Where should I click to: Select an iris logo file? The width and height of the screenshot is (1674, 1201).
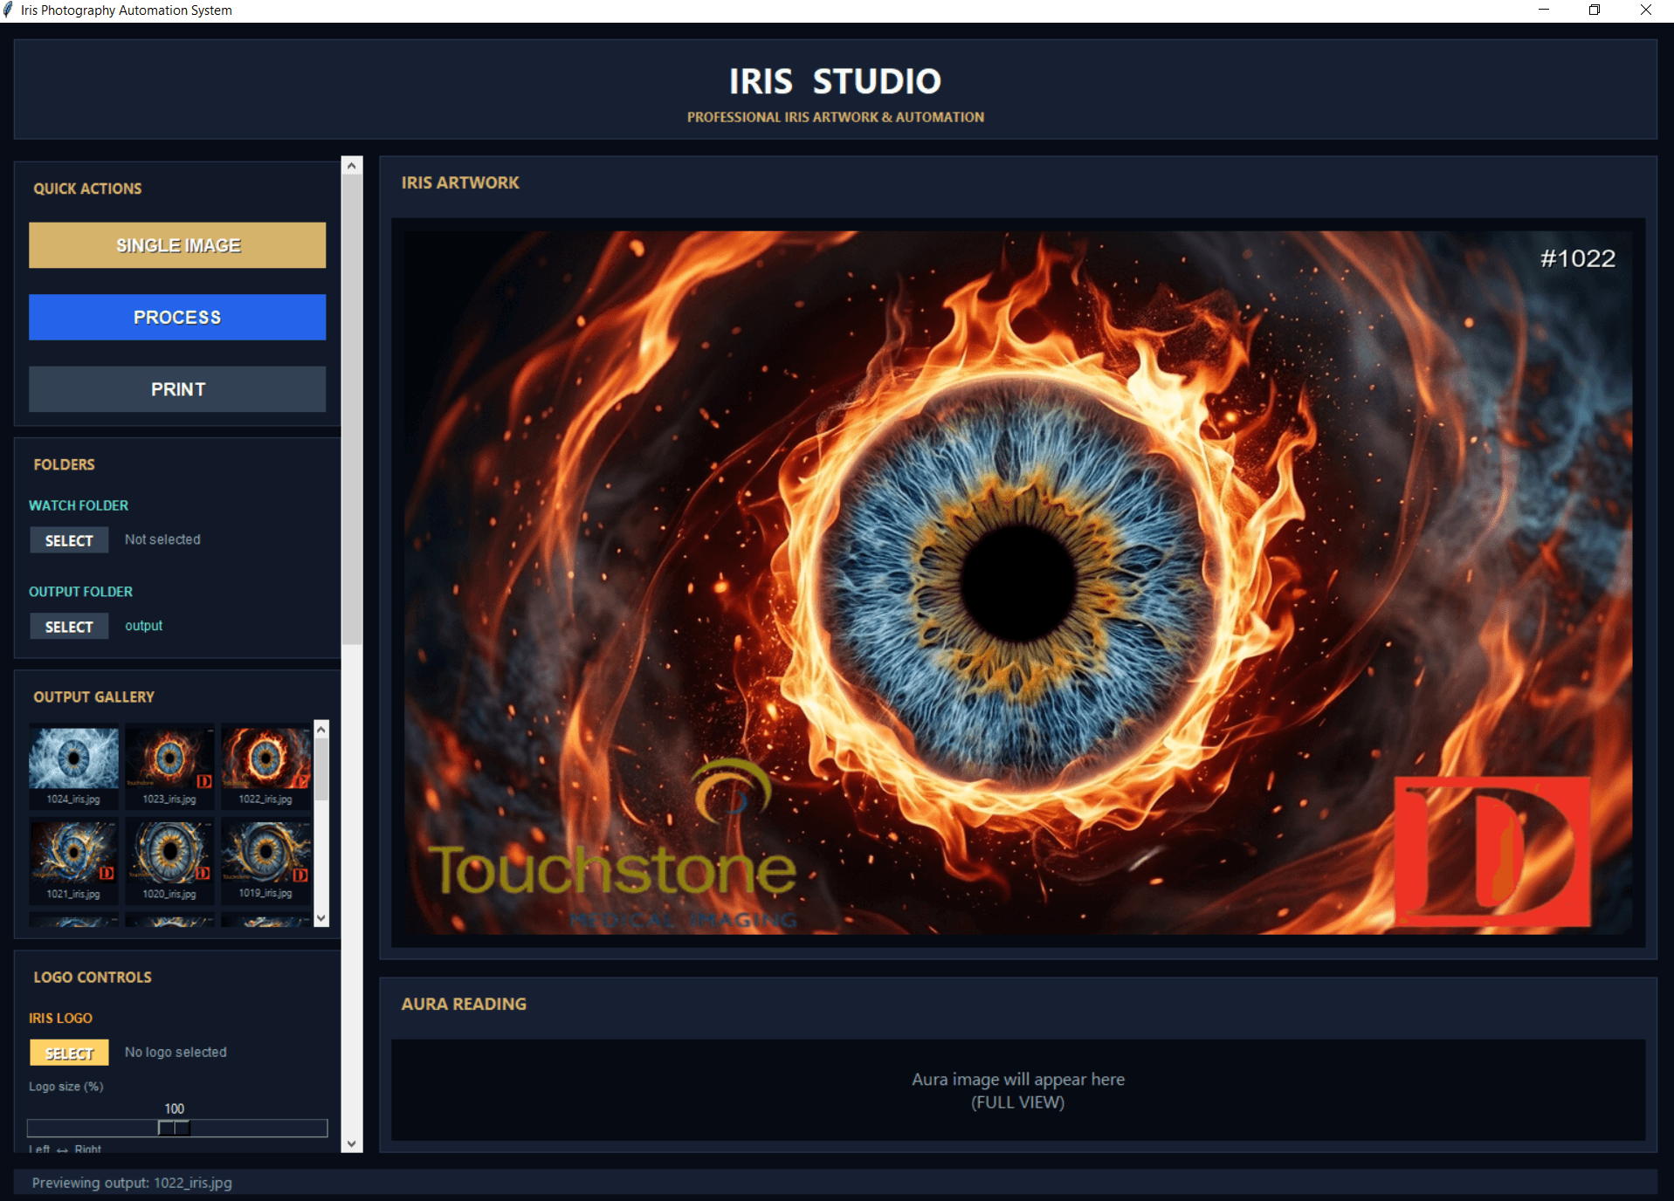(69, 1053)
